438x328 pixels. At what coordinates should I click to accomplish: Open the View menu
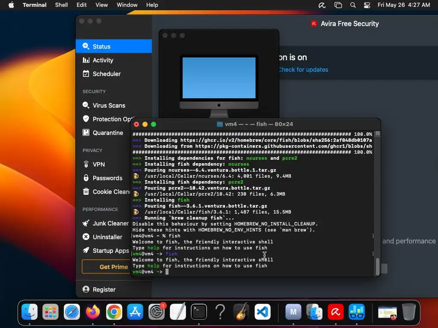click(102, 5)
